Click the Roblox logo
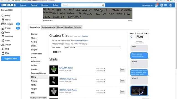The width and height of the screenshot is (177, 99). click(9, 5)
